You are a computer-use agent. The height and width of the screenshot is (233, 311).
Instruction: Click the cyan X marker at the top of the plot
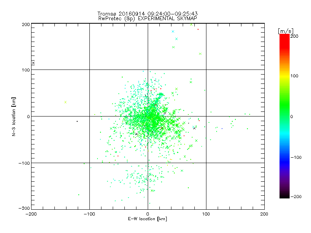[173, 31]
